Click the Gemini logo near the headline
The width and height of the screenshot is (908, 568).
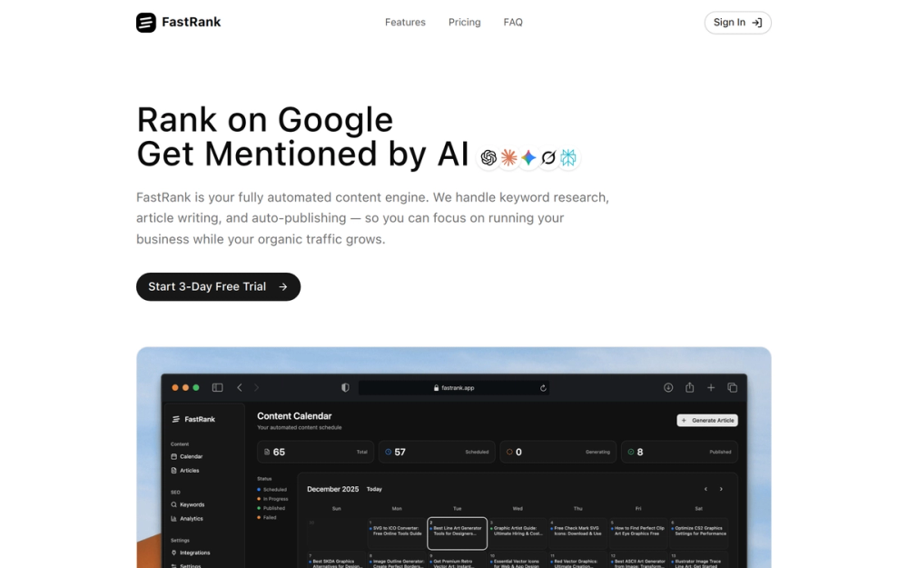529,156
